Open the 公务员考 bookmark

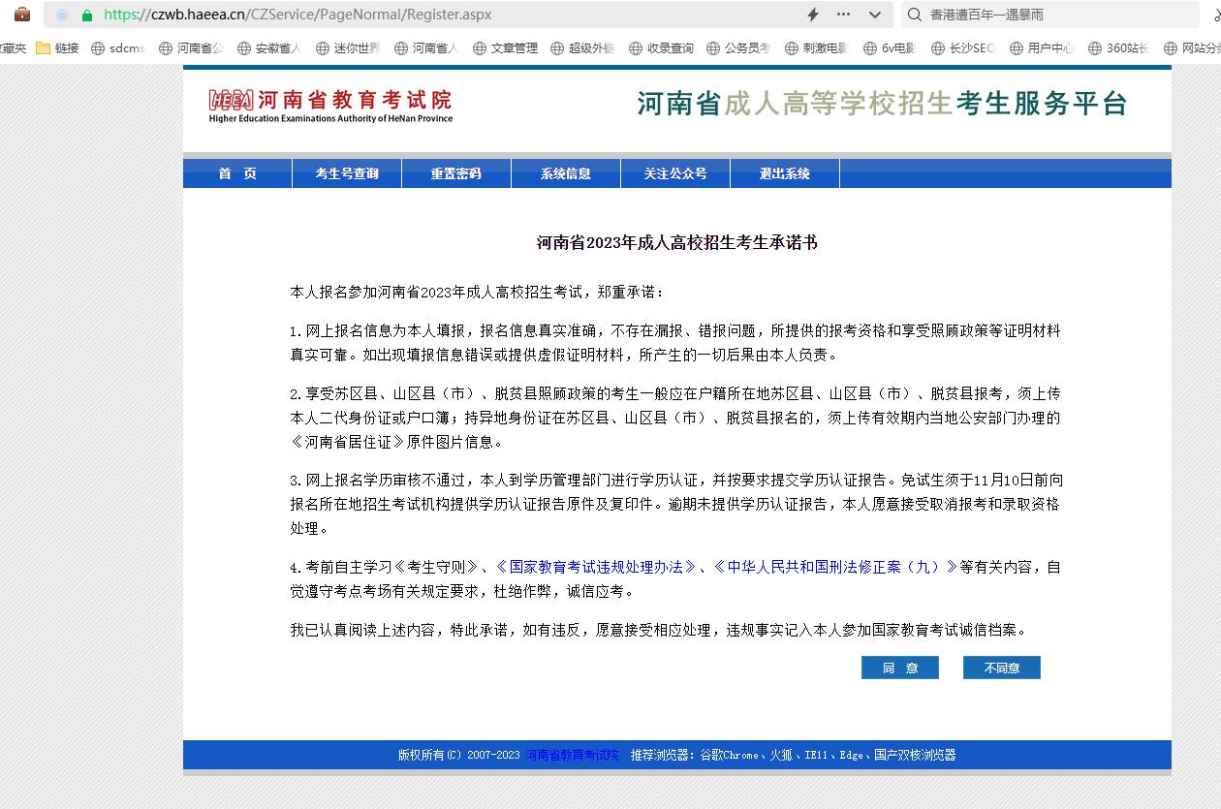click(x=738, y=47)
